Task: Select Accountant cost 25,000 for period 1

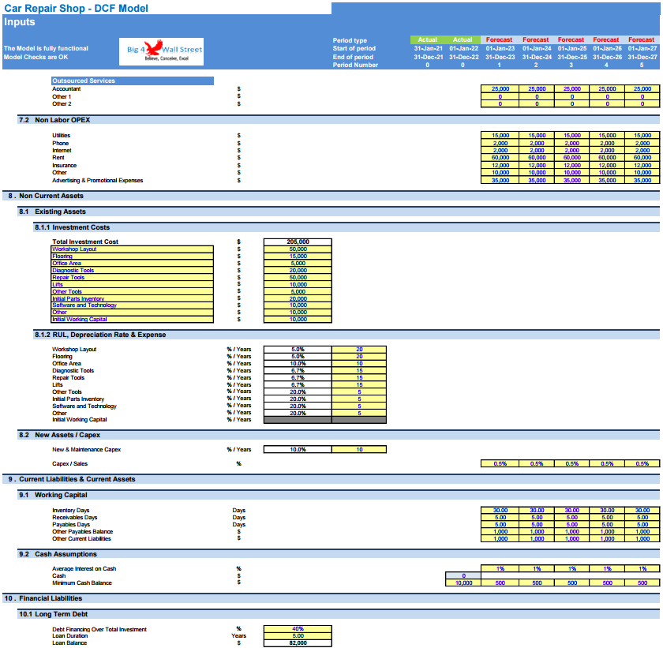Action: [500, 88]
